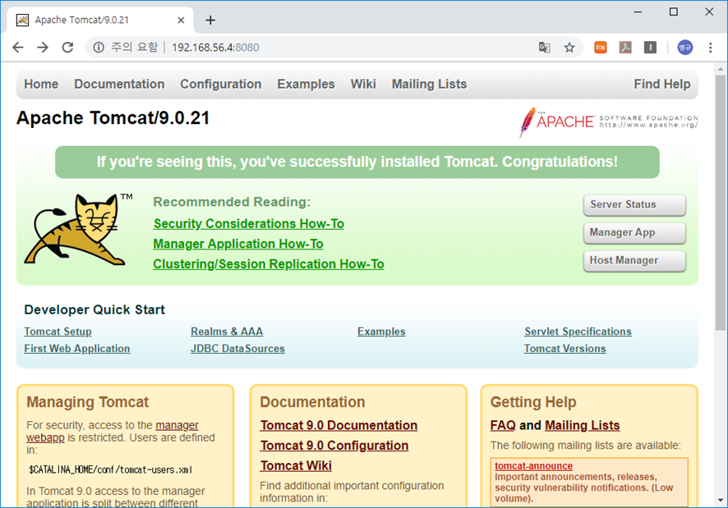Click the Manager App button
Viewport: 728px width, 508px height.
click(x=634, y=232)
